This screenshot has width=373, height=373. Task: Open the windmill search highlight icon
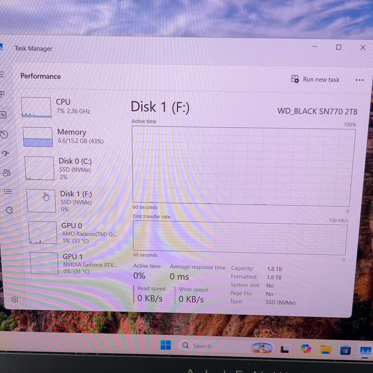(262, 348)
